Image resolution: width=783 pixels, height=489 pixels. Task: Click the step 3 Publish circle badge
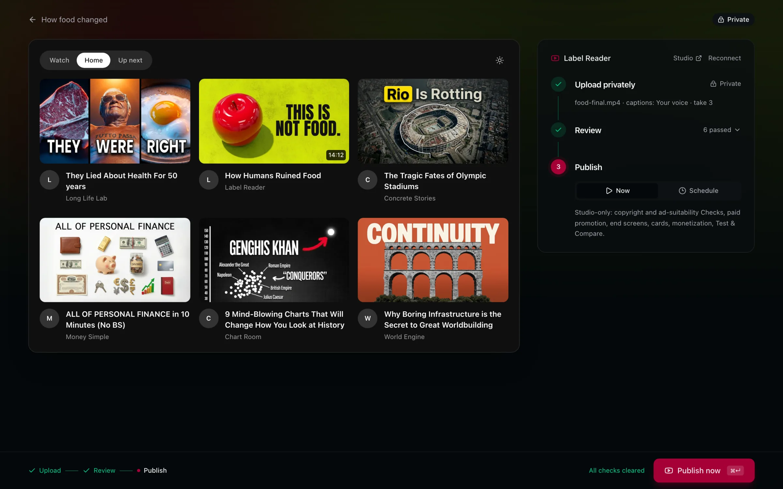coord(558,167)
